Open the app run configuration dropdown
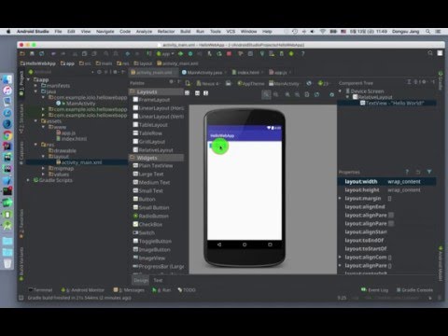The height and width of the screenshot is (336, 448). 165,54
